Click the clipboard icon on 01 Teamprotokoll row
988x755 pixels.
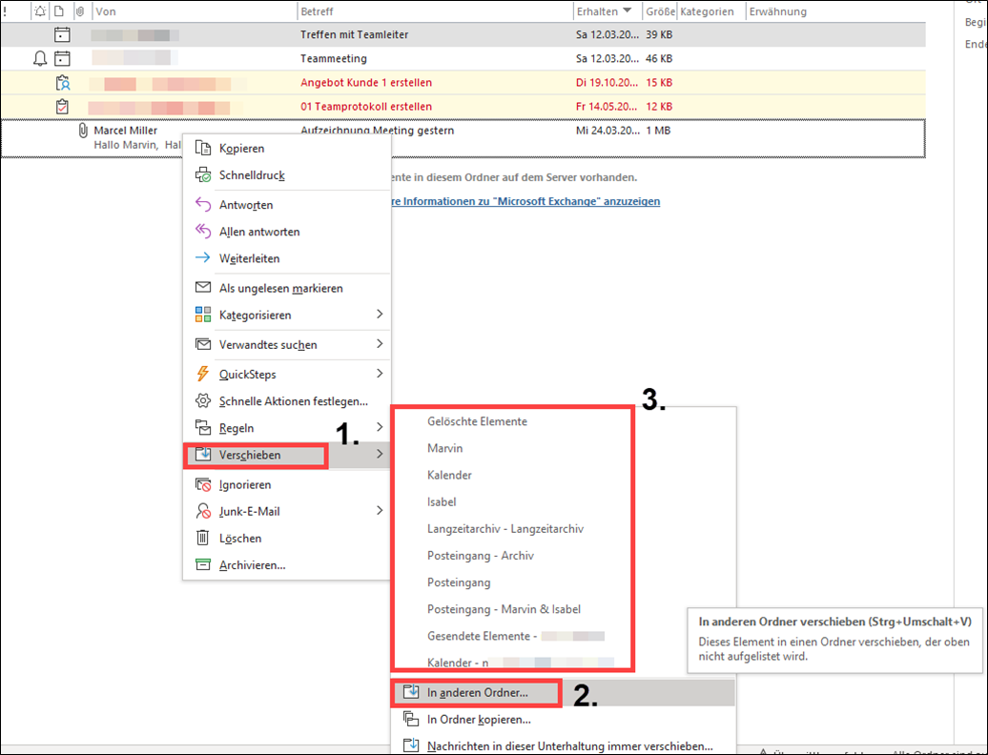point(62,107)
